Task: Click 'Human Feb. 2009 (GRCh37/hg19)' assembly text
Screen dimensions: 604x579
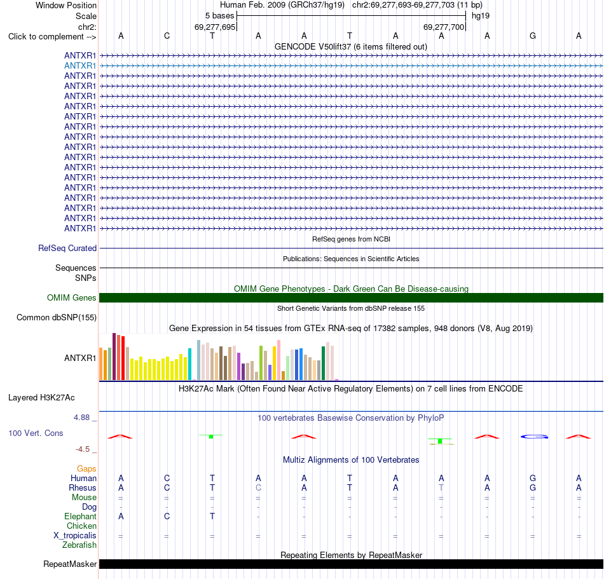Action: (x=282, y=5)
